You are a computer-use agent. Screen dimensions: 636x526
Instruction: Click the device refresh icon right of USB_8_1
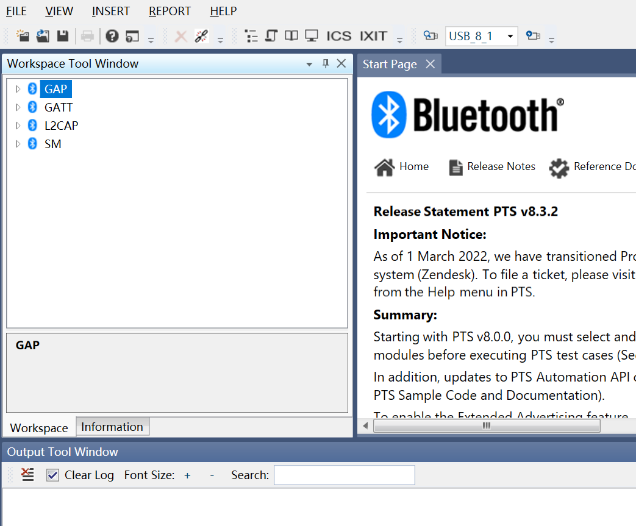[533, 36]
